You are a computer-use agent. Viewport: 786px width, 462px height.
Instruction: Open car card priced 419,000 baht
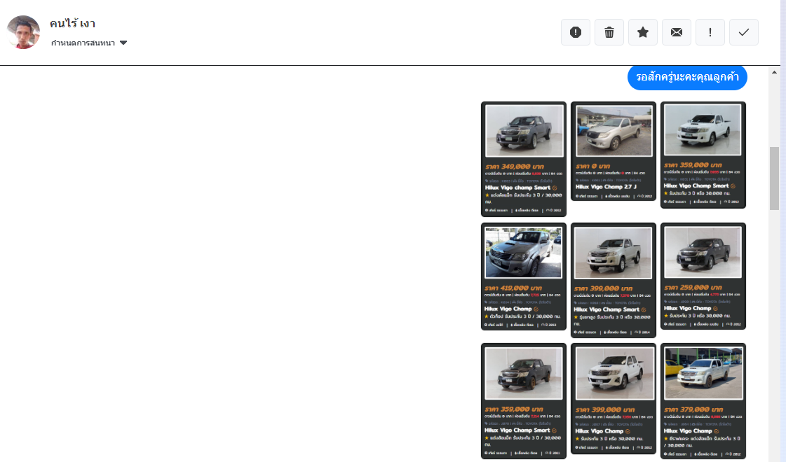[x=523, y=276]
